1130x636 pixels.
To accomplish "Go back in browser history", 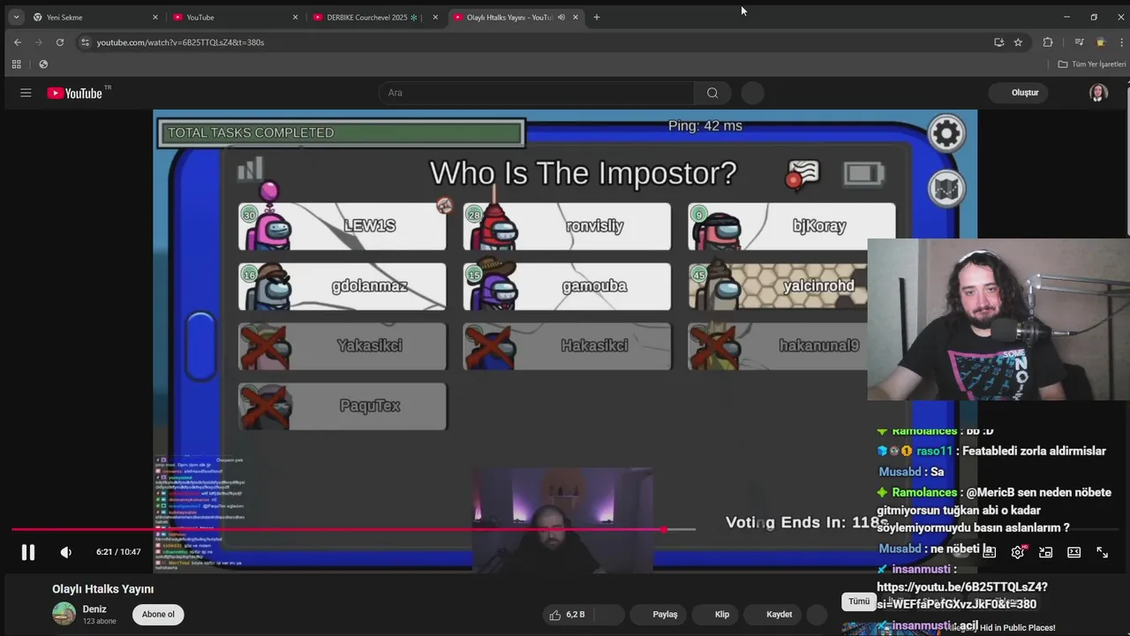I will [x=18, y=42].
